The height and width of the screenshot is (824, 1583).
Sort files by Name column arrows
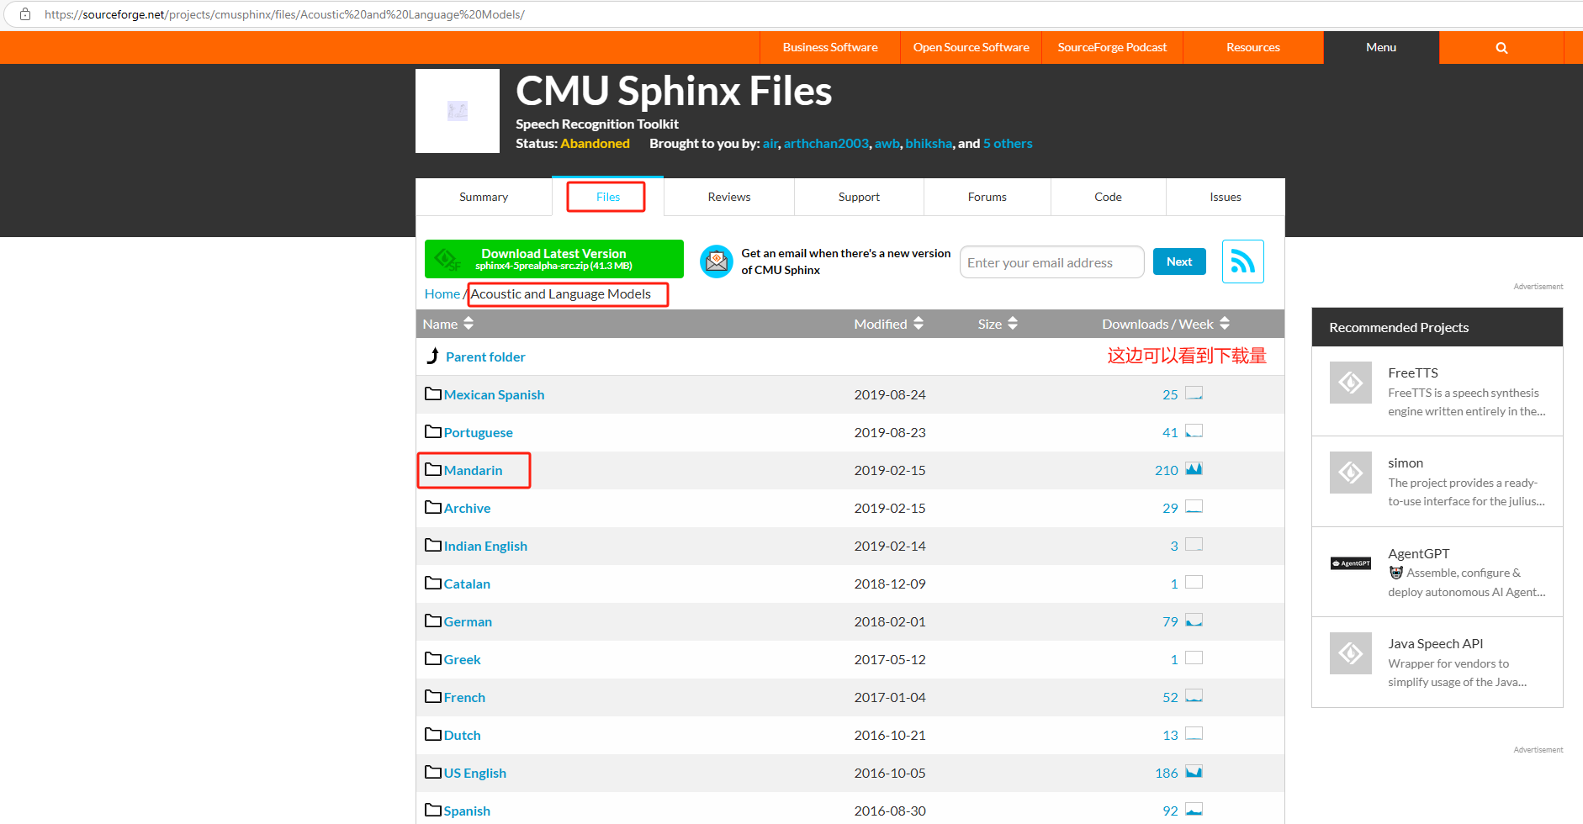(469, 324)
